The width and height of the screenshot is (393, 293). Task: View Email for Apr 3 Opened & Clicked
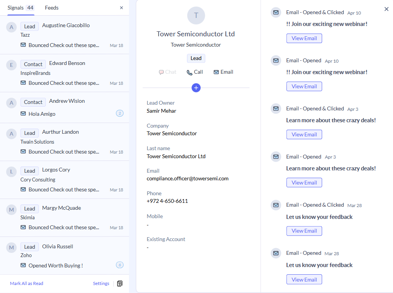click(x=304, y=135)
